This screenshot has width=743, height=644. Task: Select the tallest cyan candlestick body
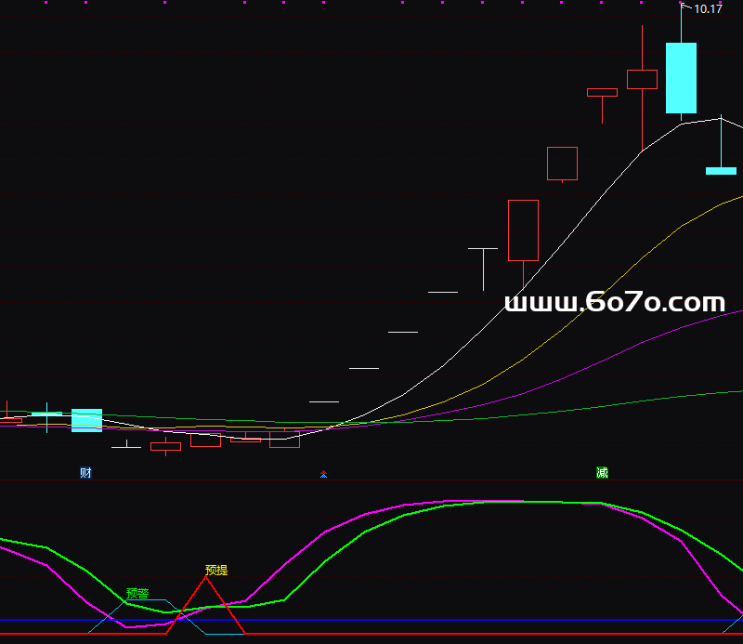click(681, 78)
